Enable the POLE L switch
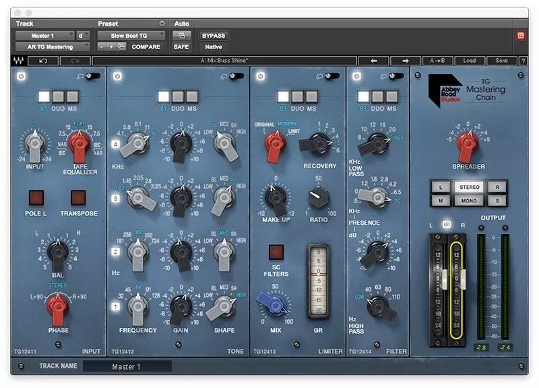This screenshot has width=539, height=388. coord(35,198)
